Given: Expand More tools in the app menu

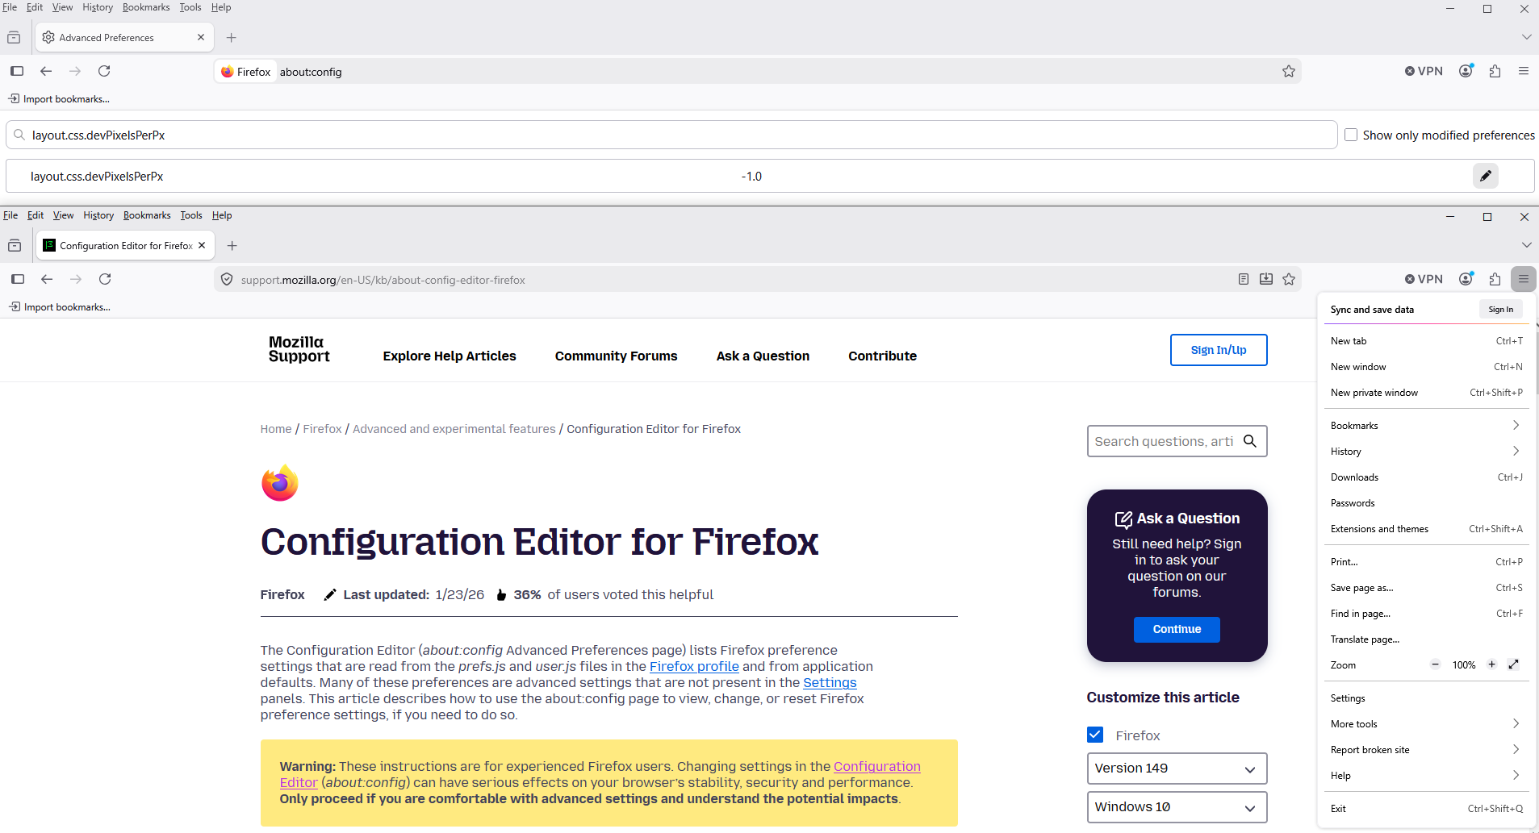Looking at the screenshot, I should click(1427, 724).
